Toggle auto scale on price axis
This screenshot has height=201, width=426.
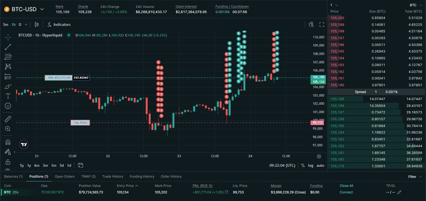click(x=320, y=165)
